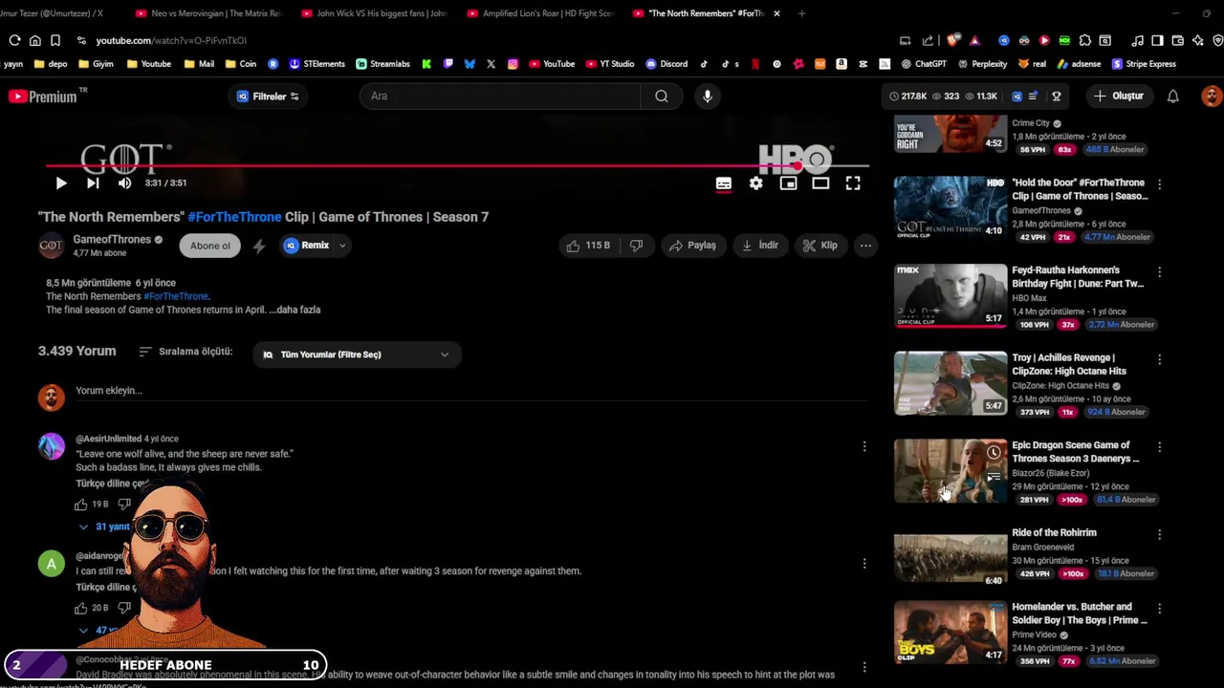Open options for the aidanroger comment

(864, 564)
